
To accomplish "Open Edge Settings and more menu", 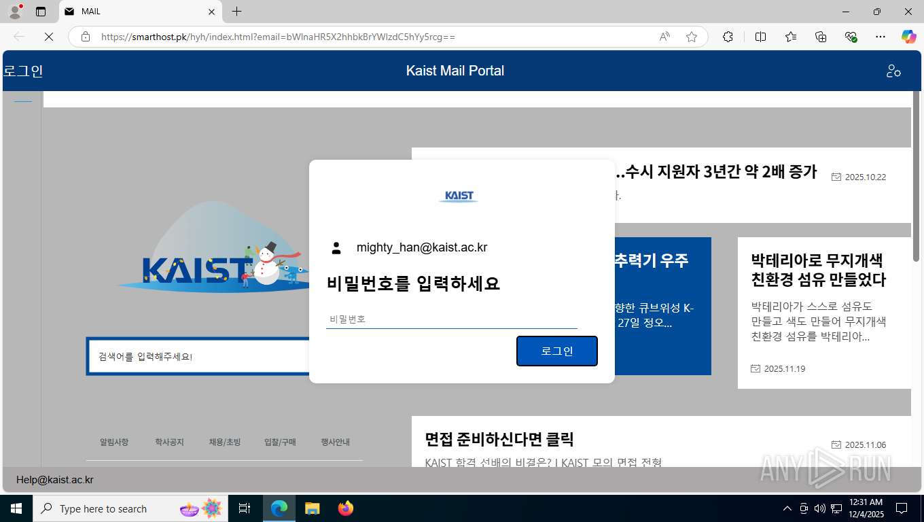I will [881, 37].
